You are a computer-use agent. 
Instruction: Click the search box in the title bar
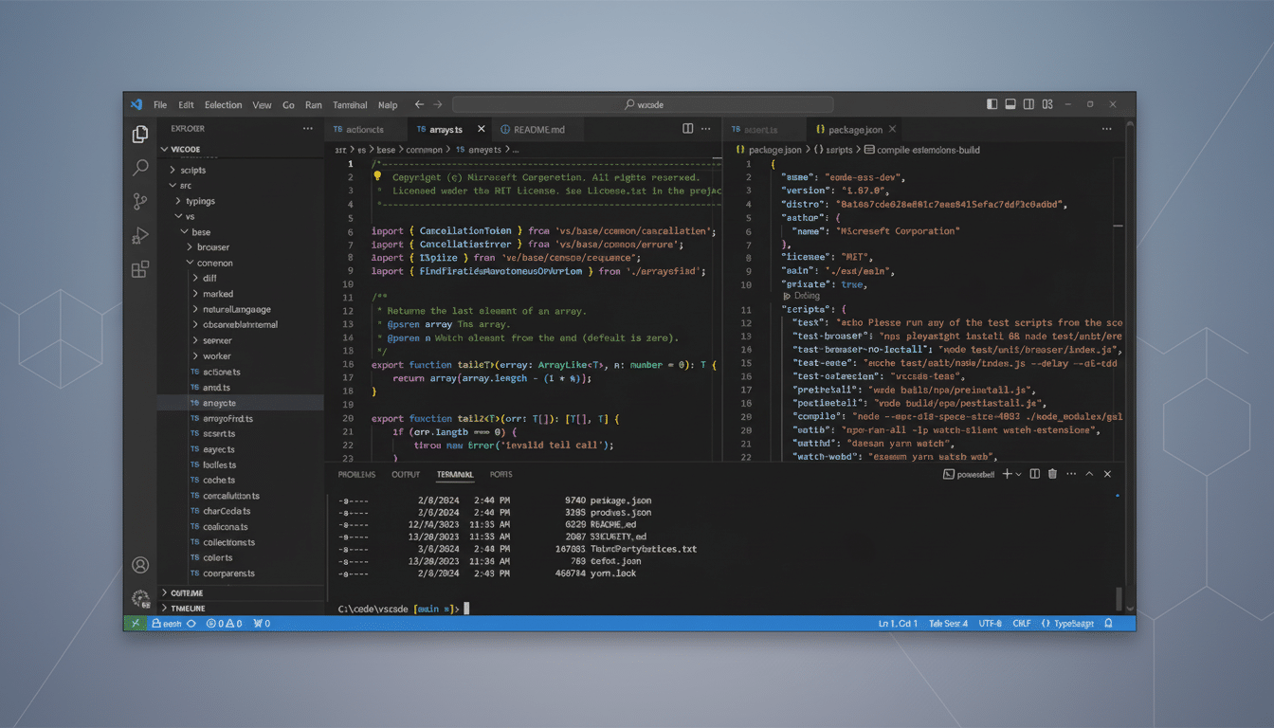(642, 104)
